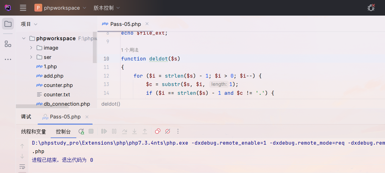Close the Pass-05.php debug session tab
The height and width of the screenshot is (173, 385).
pos(87,117)
